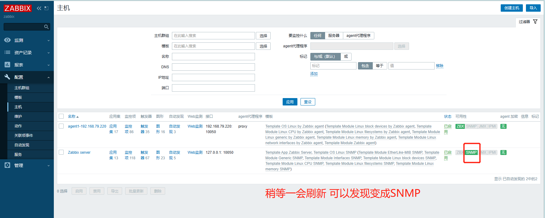Click the 无 encryption badge for agent1
545x218 pixels.
503,126
